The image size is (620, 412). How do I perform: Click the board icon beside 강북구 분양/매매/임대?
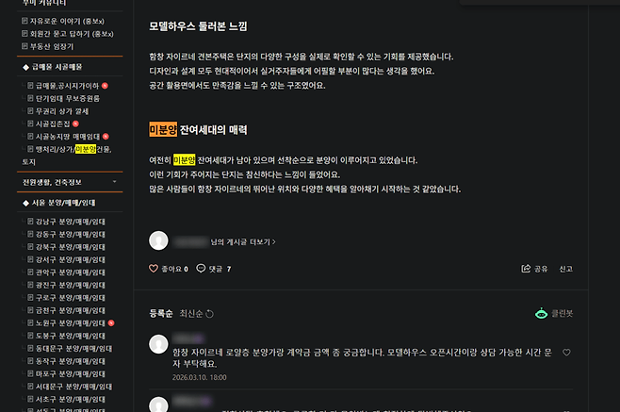click(30, 247)
